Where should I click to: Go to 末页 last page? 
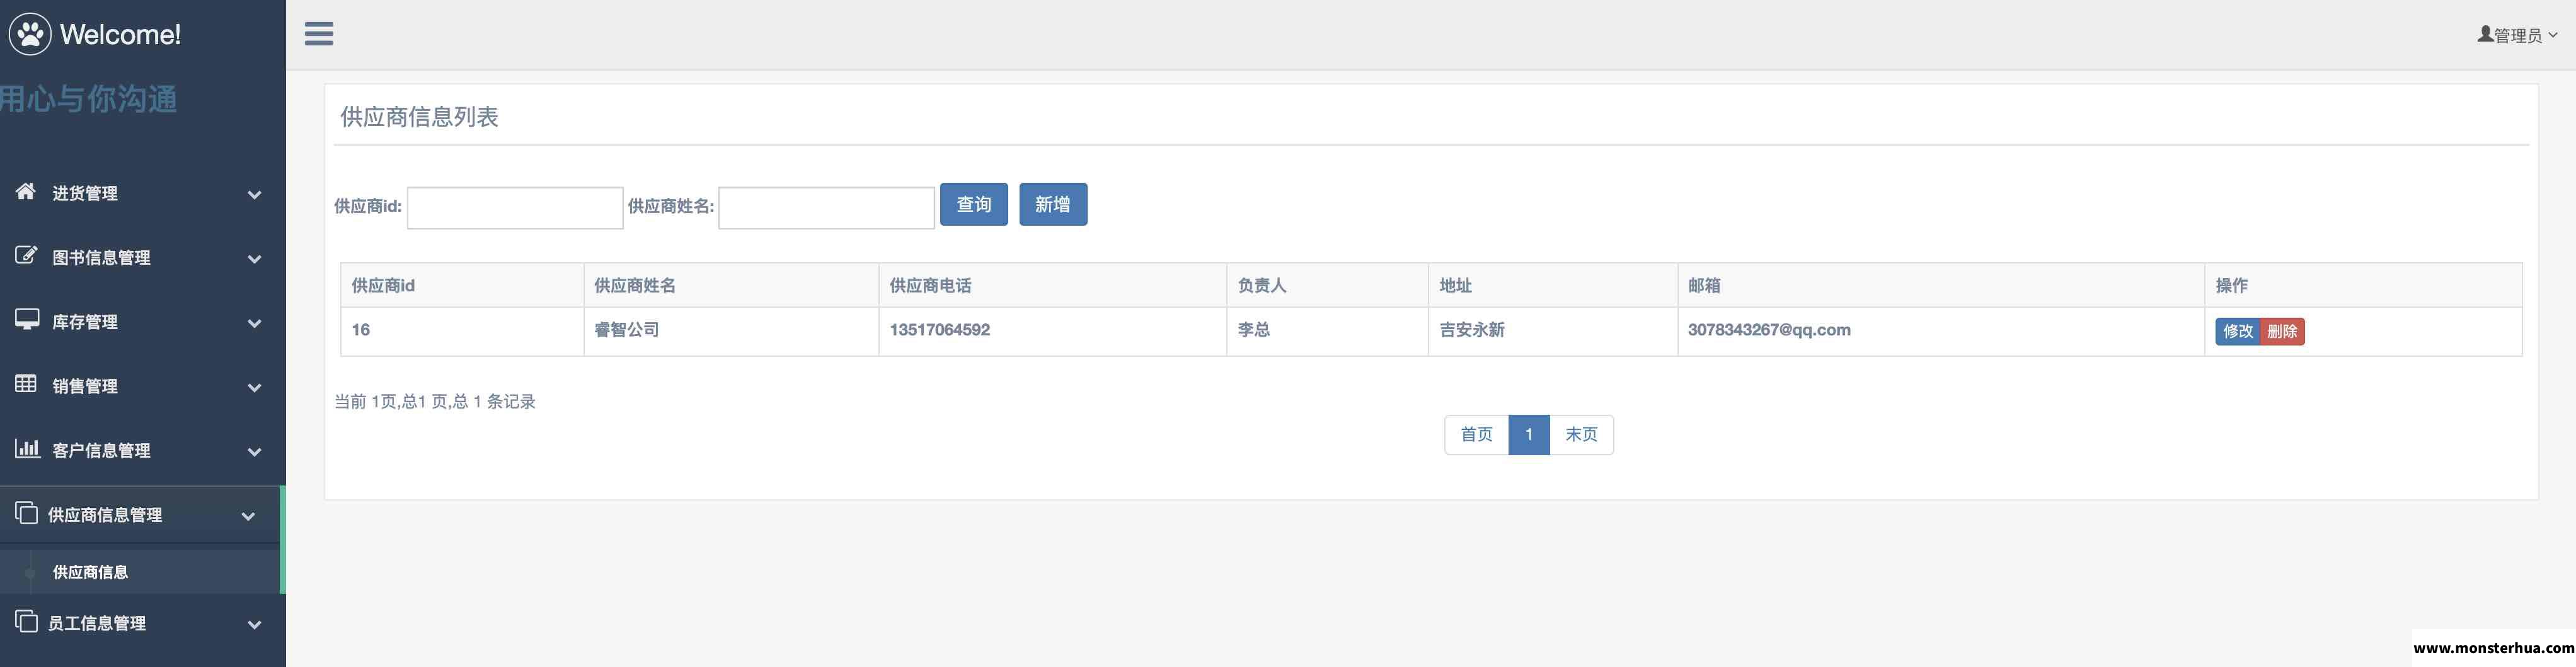1581,435
